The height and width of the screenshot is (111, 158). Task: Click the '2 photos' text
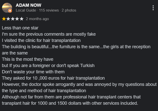point(69,10)
